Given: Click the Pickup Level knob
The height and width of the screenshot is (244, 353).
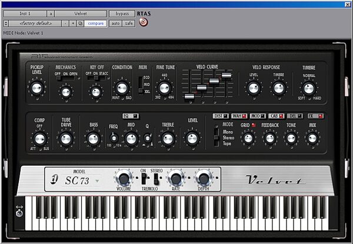Looking at the screenshot, I should (x=36, y=88).
